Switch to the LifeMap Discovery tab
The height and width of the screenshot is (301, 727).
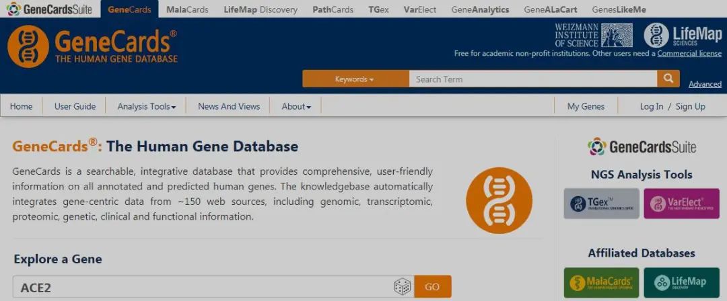pyautogui.click(x=261, y=9)
